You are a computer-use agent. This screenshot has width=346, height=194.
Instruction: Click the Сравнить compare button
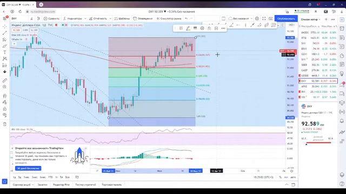[51, 19]
